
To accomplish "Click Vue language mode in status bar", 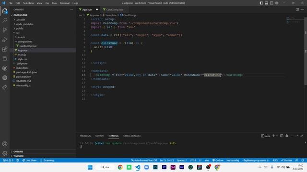I will point(207,160).
